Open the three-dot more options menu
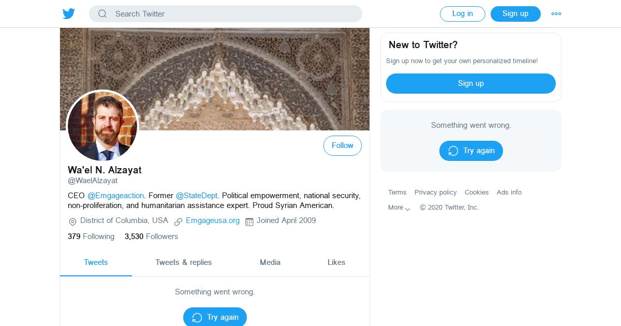The width and height of the screenshot is (621, 326). coord(556,14)
